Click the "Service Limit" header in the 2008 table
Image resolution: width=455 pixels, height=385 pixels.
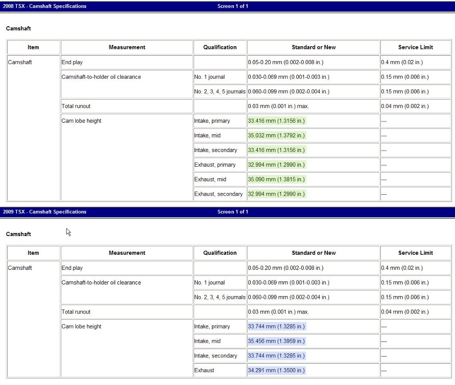point(415,47)
